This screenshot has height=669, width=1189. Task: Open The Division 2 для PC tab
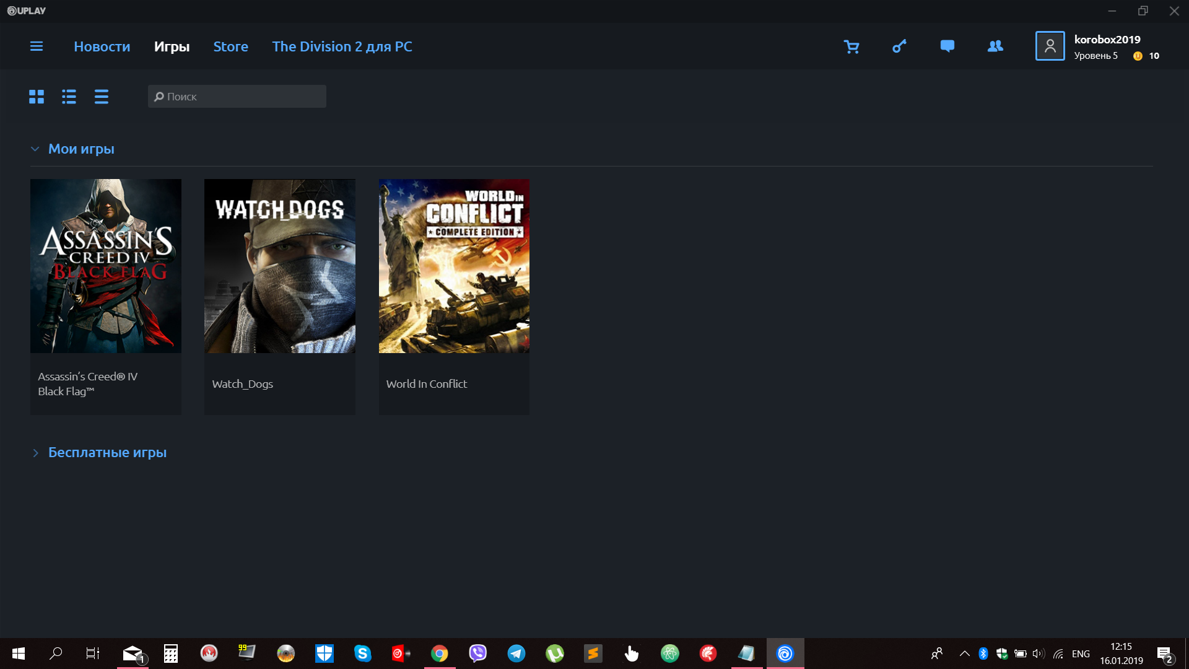point(342,46)
